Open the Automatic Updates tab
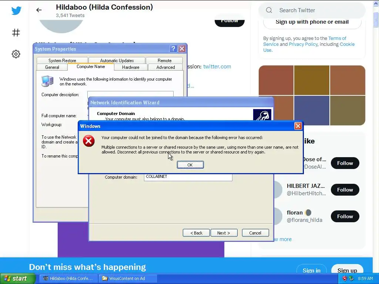The image size is (379, 284). [117, 60]
